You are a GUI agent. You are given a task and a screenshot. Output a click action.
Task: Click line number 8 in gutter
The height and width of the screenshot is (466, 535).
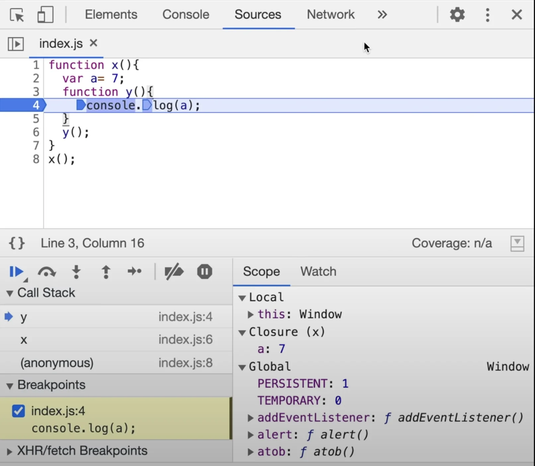(x=36, y=159)
